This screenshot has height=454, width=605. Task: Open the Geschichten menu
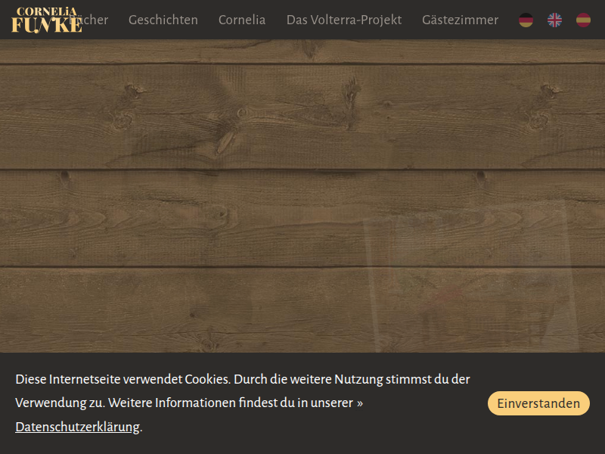(163, 20)
